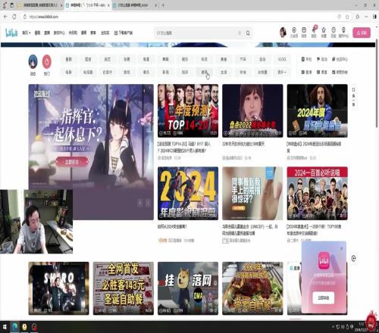Open the 历史 history clock icon
This screenshot has width=379, height=333.
(x=334, y=33)
